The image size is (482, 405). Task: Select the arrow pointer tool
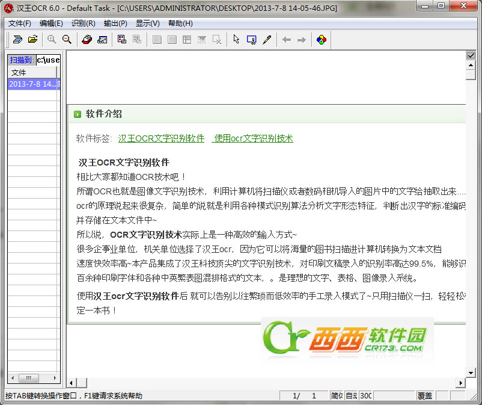coord(236,39)
